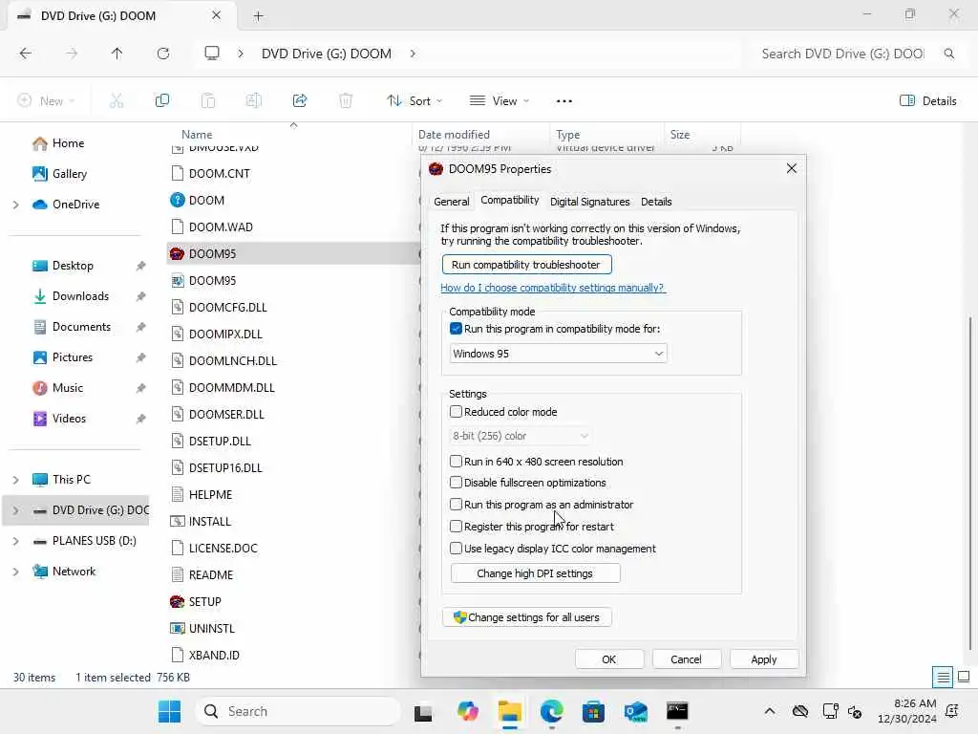Screen dimensions: 978x734
Task: Open Downloads in the navigation pane
Action: (x=80, y=296)
